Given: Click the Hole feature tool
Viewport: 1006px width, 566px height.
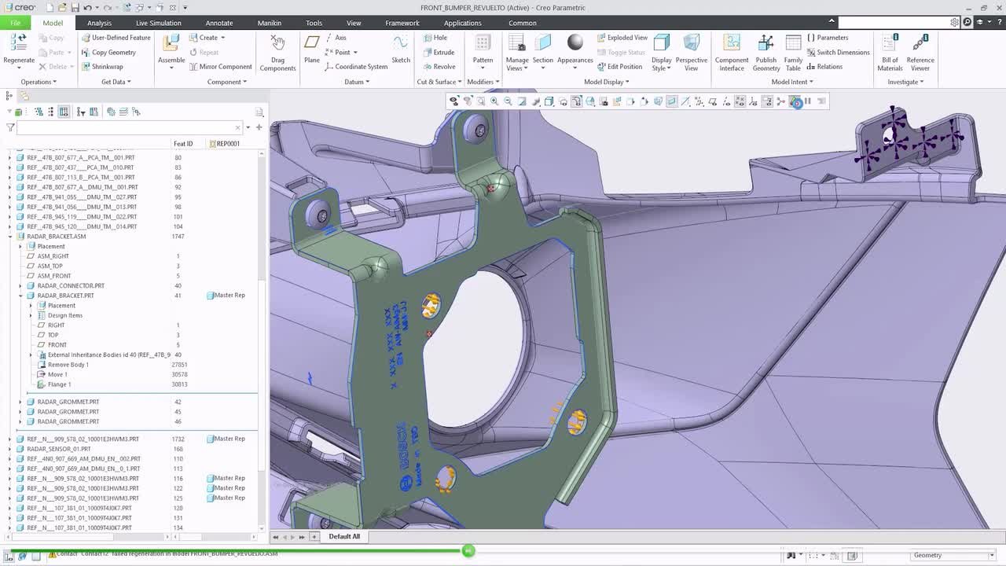Looking at the screenshot, I should pos(435,38).
